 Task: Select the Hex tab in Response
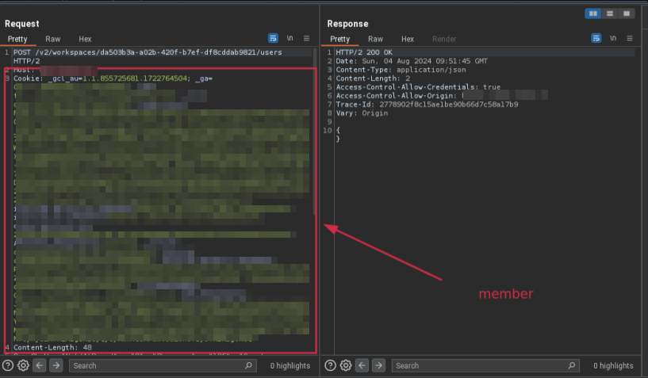(x=408, y=39)
